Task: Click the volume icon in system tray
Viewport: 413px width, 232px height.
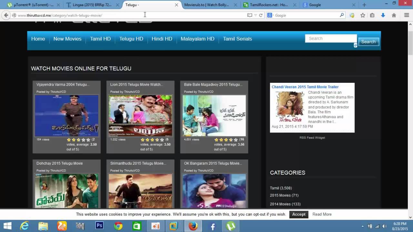Action: (x=385, y=226)
